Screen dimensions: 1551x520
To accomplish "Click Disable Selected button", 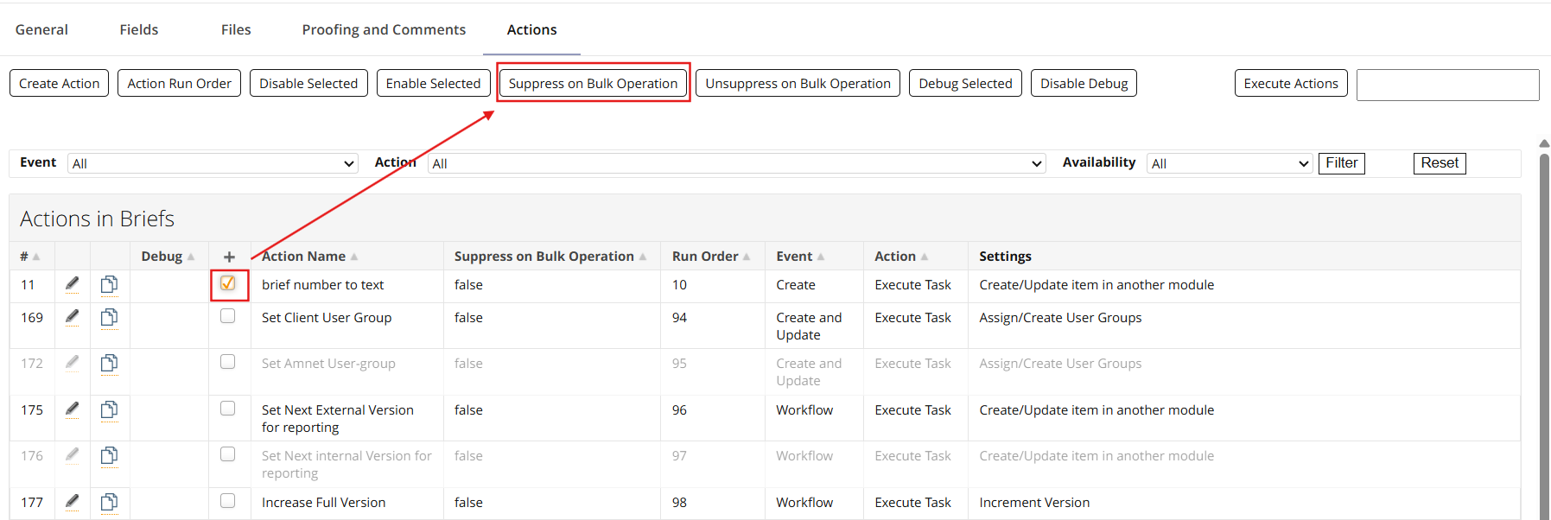I will 308,83.
